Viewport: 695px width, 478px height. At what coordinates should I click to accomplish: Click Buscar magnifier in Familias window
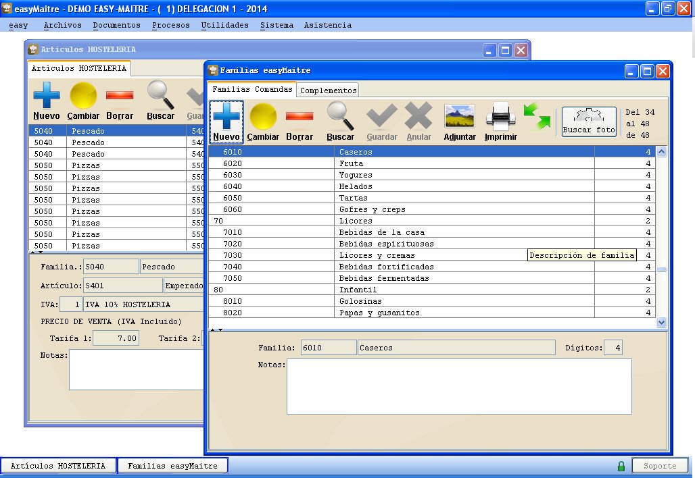(x=341, y=122)
